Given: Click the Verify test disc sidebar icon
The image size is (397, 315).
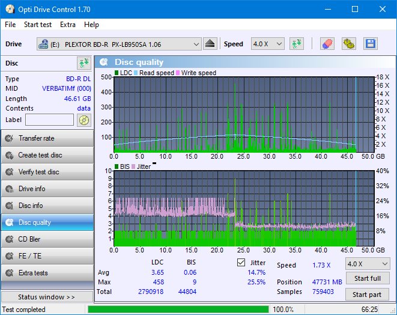Looking at the screenshot, I should pyautogui.click(x=10, y=172).
